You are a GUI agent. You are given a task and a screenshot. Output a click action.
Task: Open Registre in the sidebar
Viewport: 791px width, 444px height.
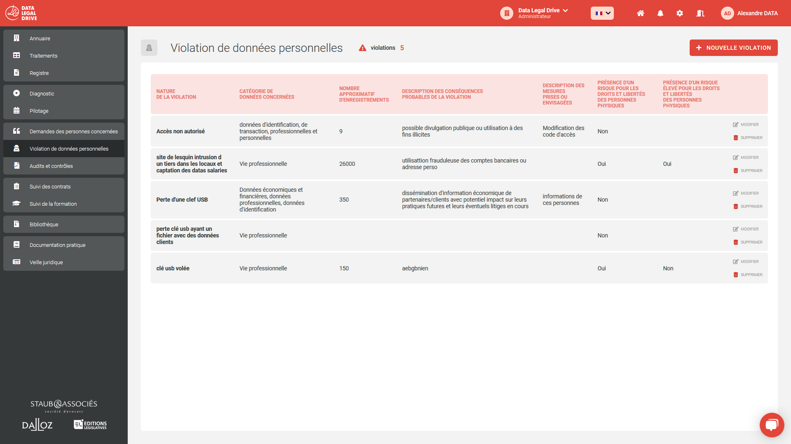[x=64, y=73]
